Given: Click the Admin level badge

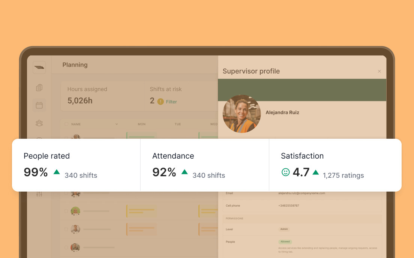Looking at the screenshot, I should click(x=284, y=229).
